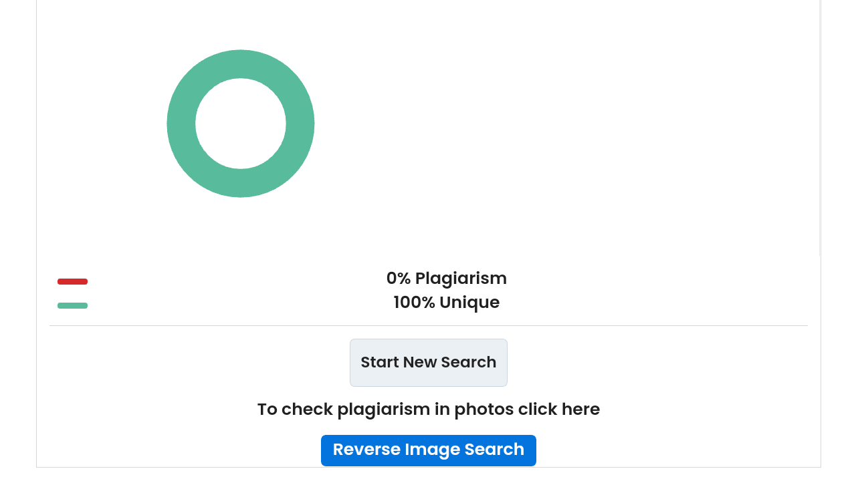Click the word "Plagiarism" in the results
This screenshot has width=856, height=481.
click(x=461, y=278)
